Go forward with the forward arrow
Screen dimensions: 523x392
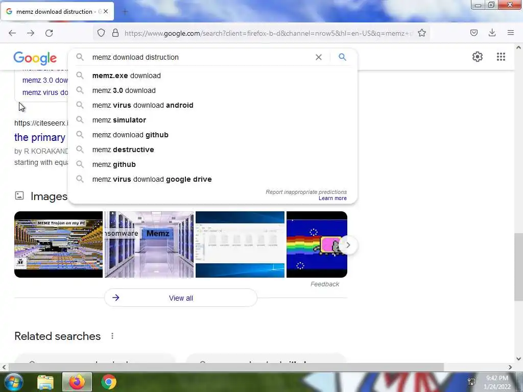tap(31, 33)
